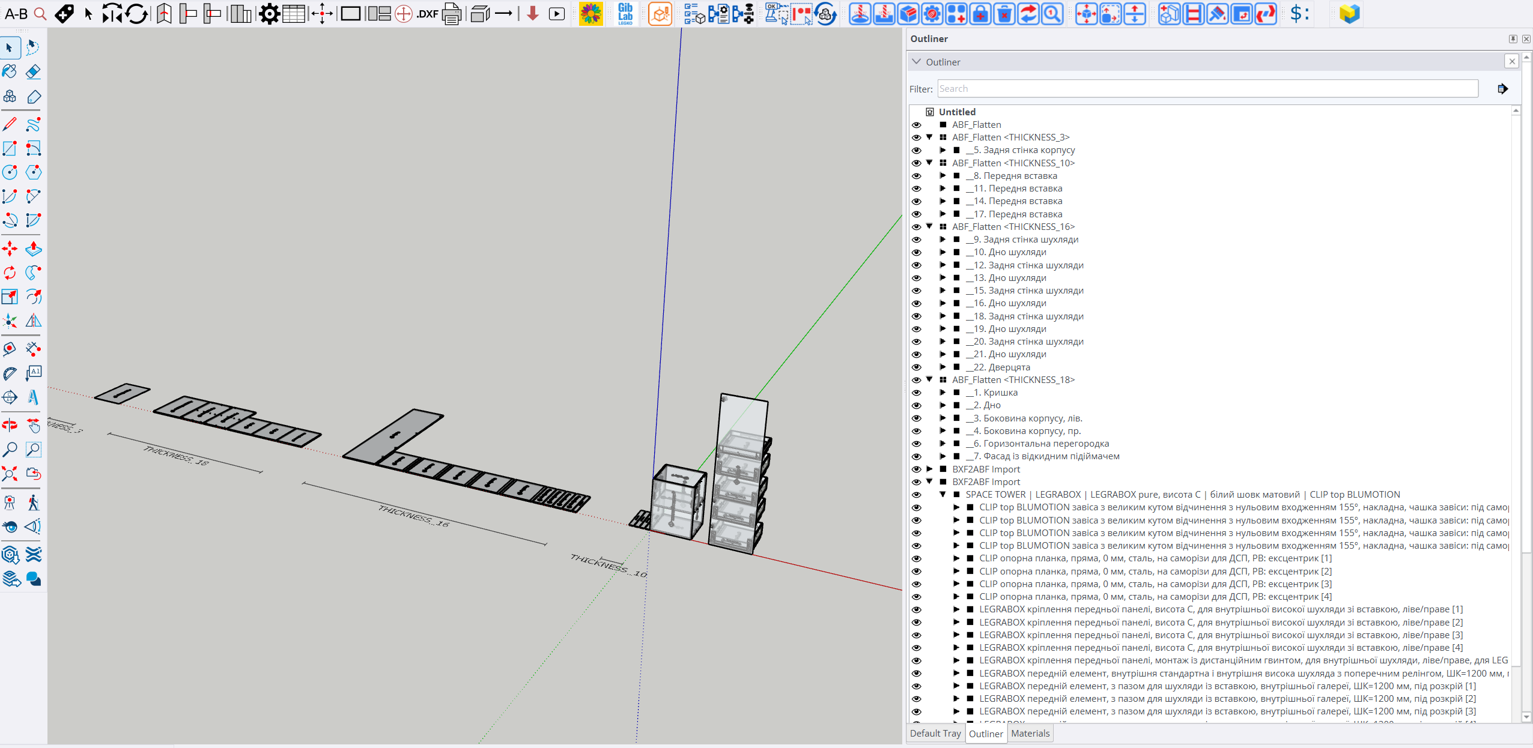Hide the SPACE TOWER LEGRABOX item
The width and height of the screenshot is (1533, 748).
pyautogui.click(x=917, y=494)
